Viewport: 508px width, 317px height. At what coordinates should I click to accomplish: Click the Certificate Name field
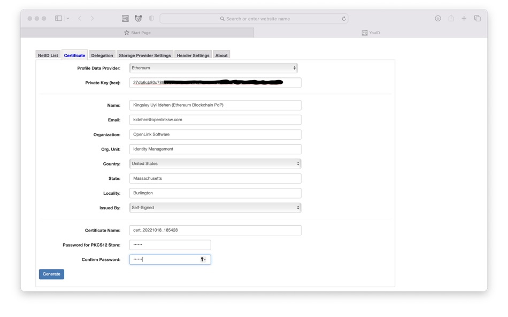215,231
